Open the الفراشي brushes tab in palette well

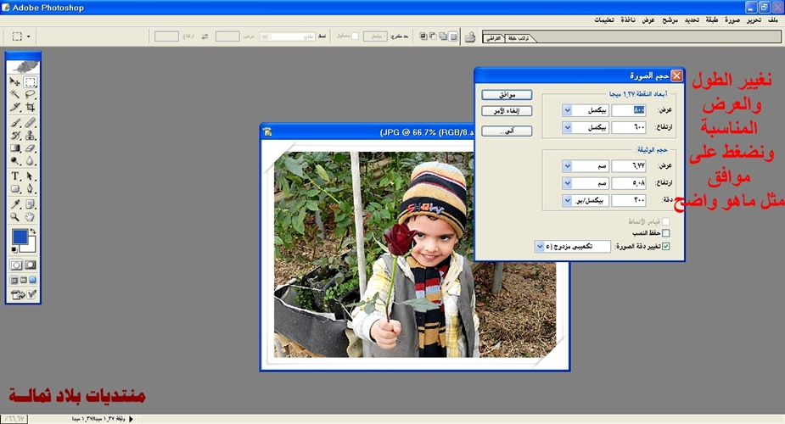(x=494, y=38)
